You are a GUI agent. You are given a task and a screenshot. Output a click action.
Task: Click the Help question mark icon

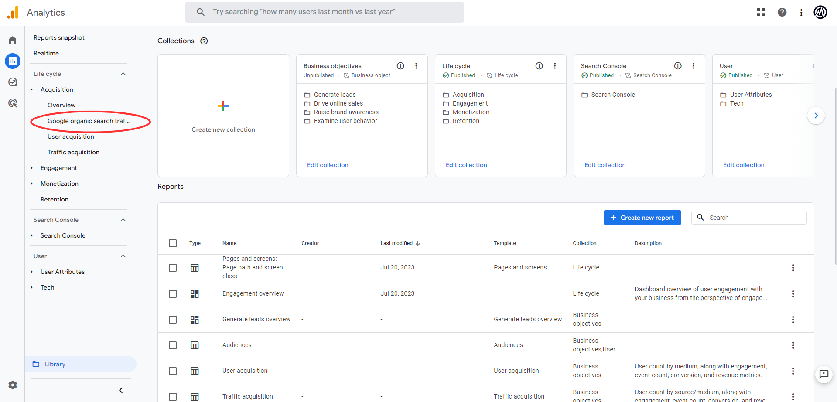point(782,12)
